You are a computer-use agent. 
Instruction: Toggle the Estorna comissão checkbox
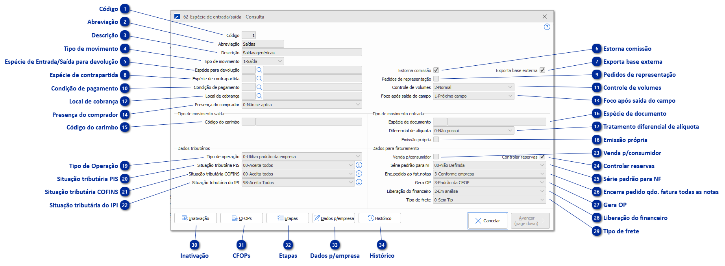(436, 70)
